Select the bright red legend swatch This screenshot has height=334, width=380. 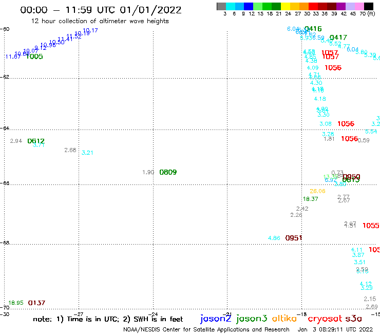coord(313,6)
